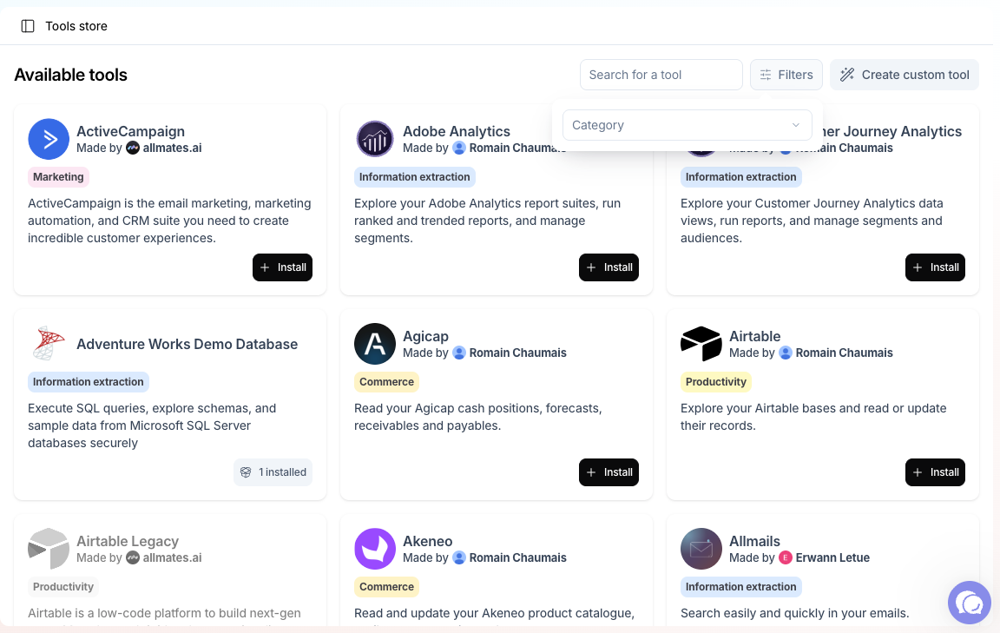
Task: Click the Agicap card title
Action: tap(425, 336)
